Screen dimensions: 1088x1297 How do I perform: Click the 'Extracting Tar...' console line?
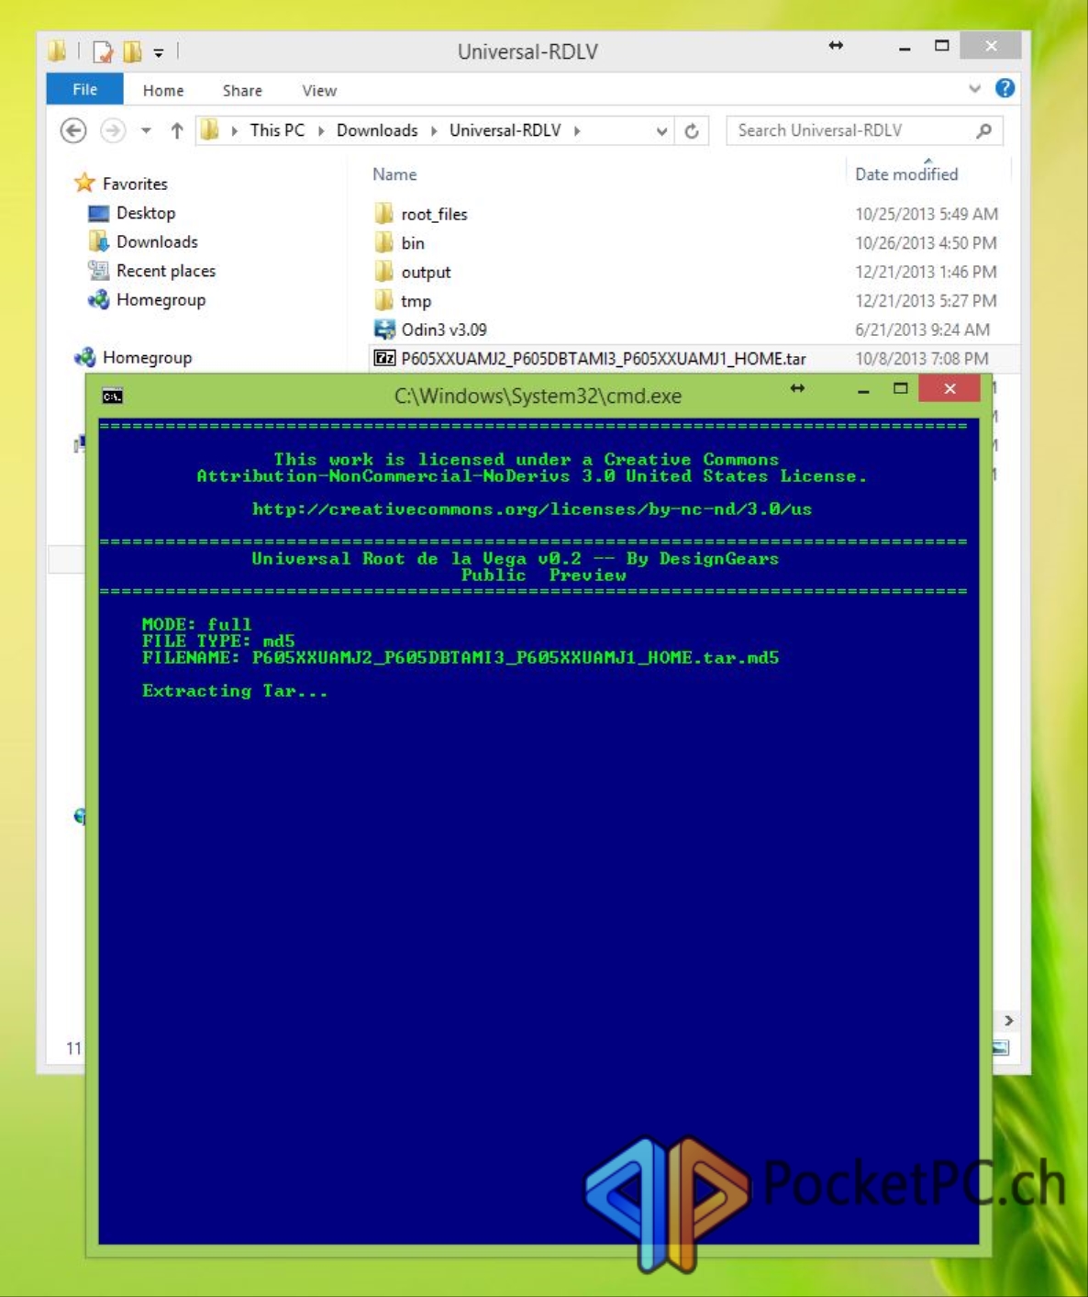pos(235,691)
